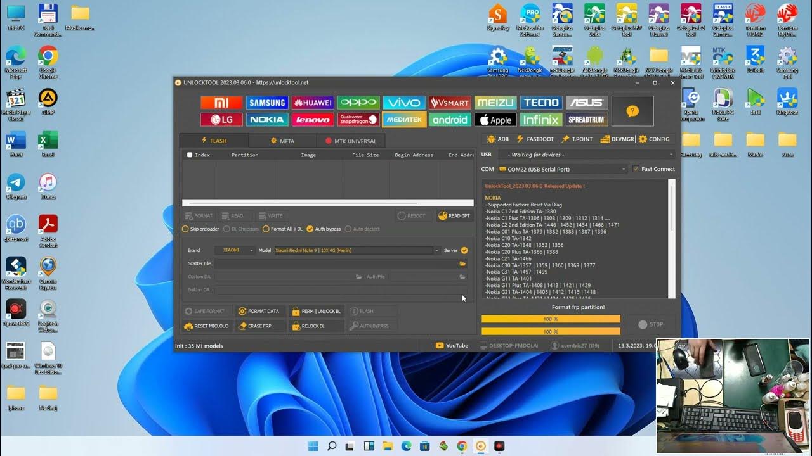Select the OPPO brand logo

click(358, 103)
